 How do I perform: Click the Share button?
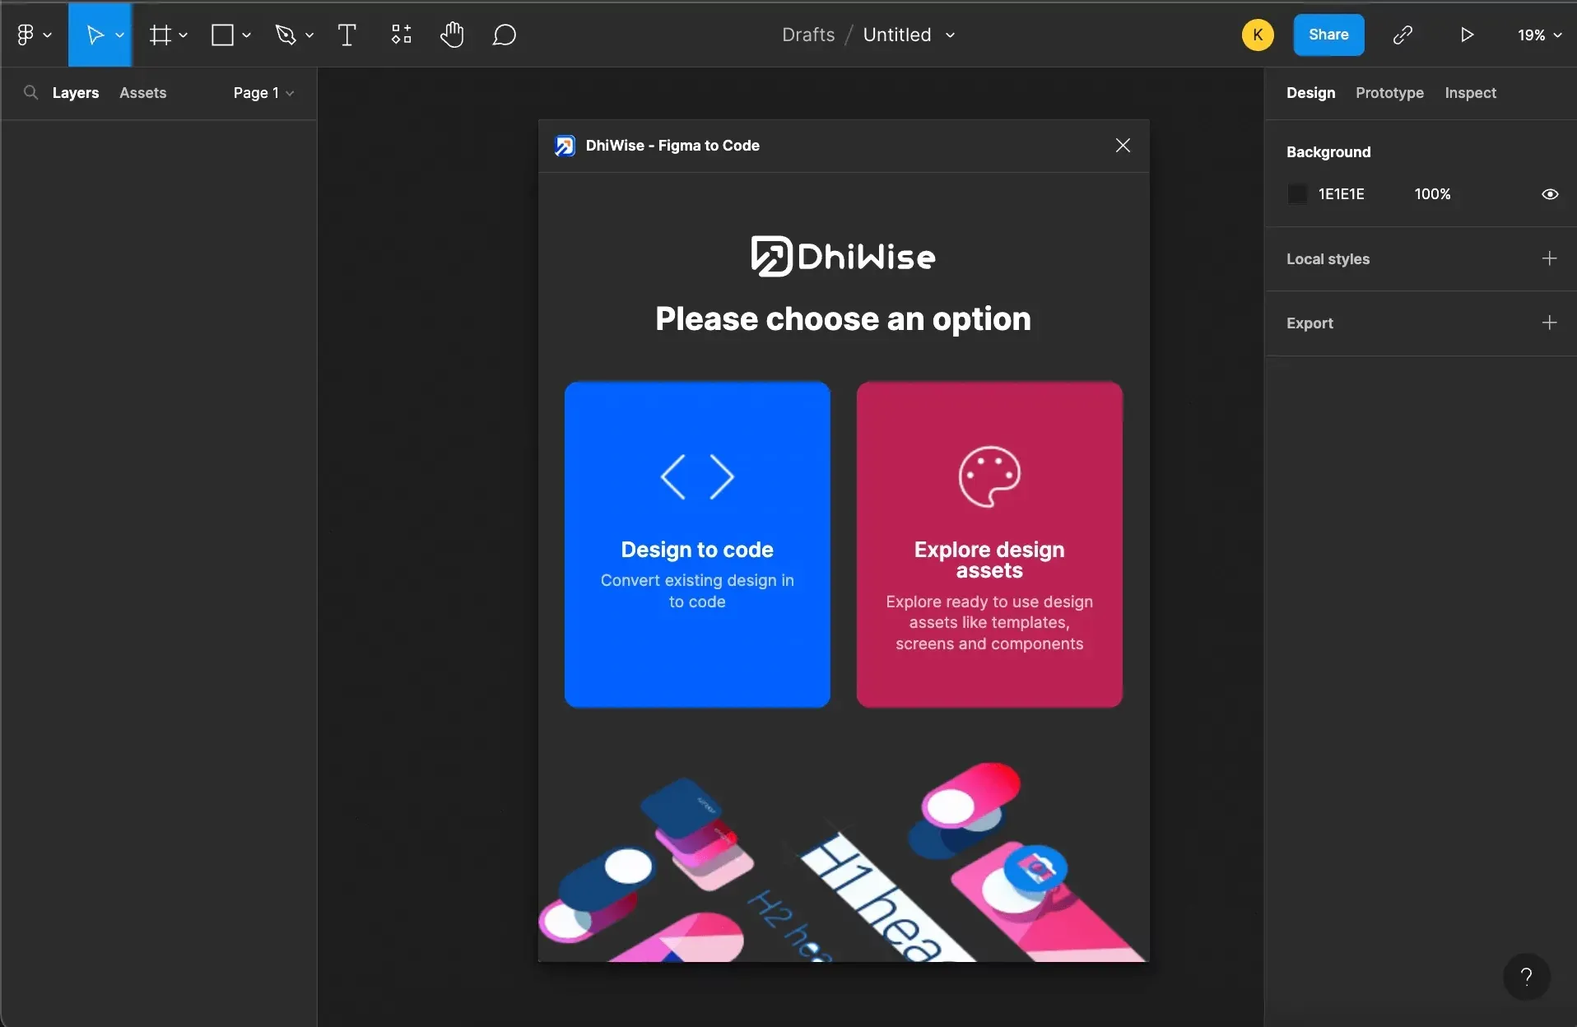1328,35
